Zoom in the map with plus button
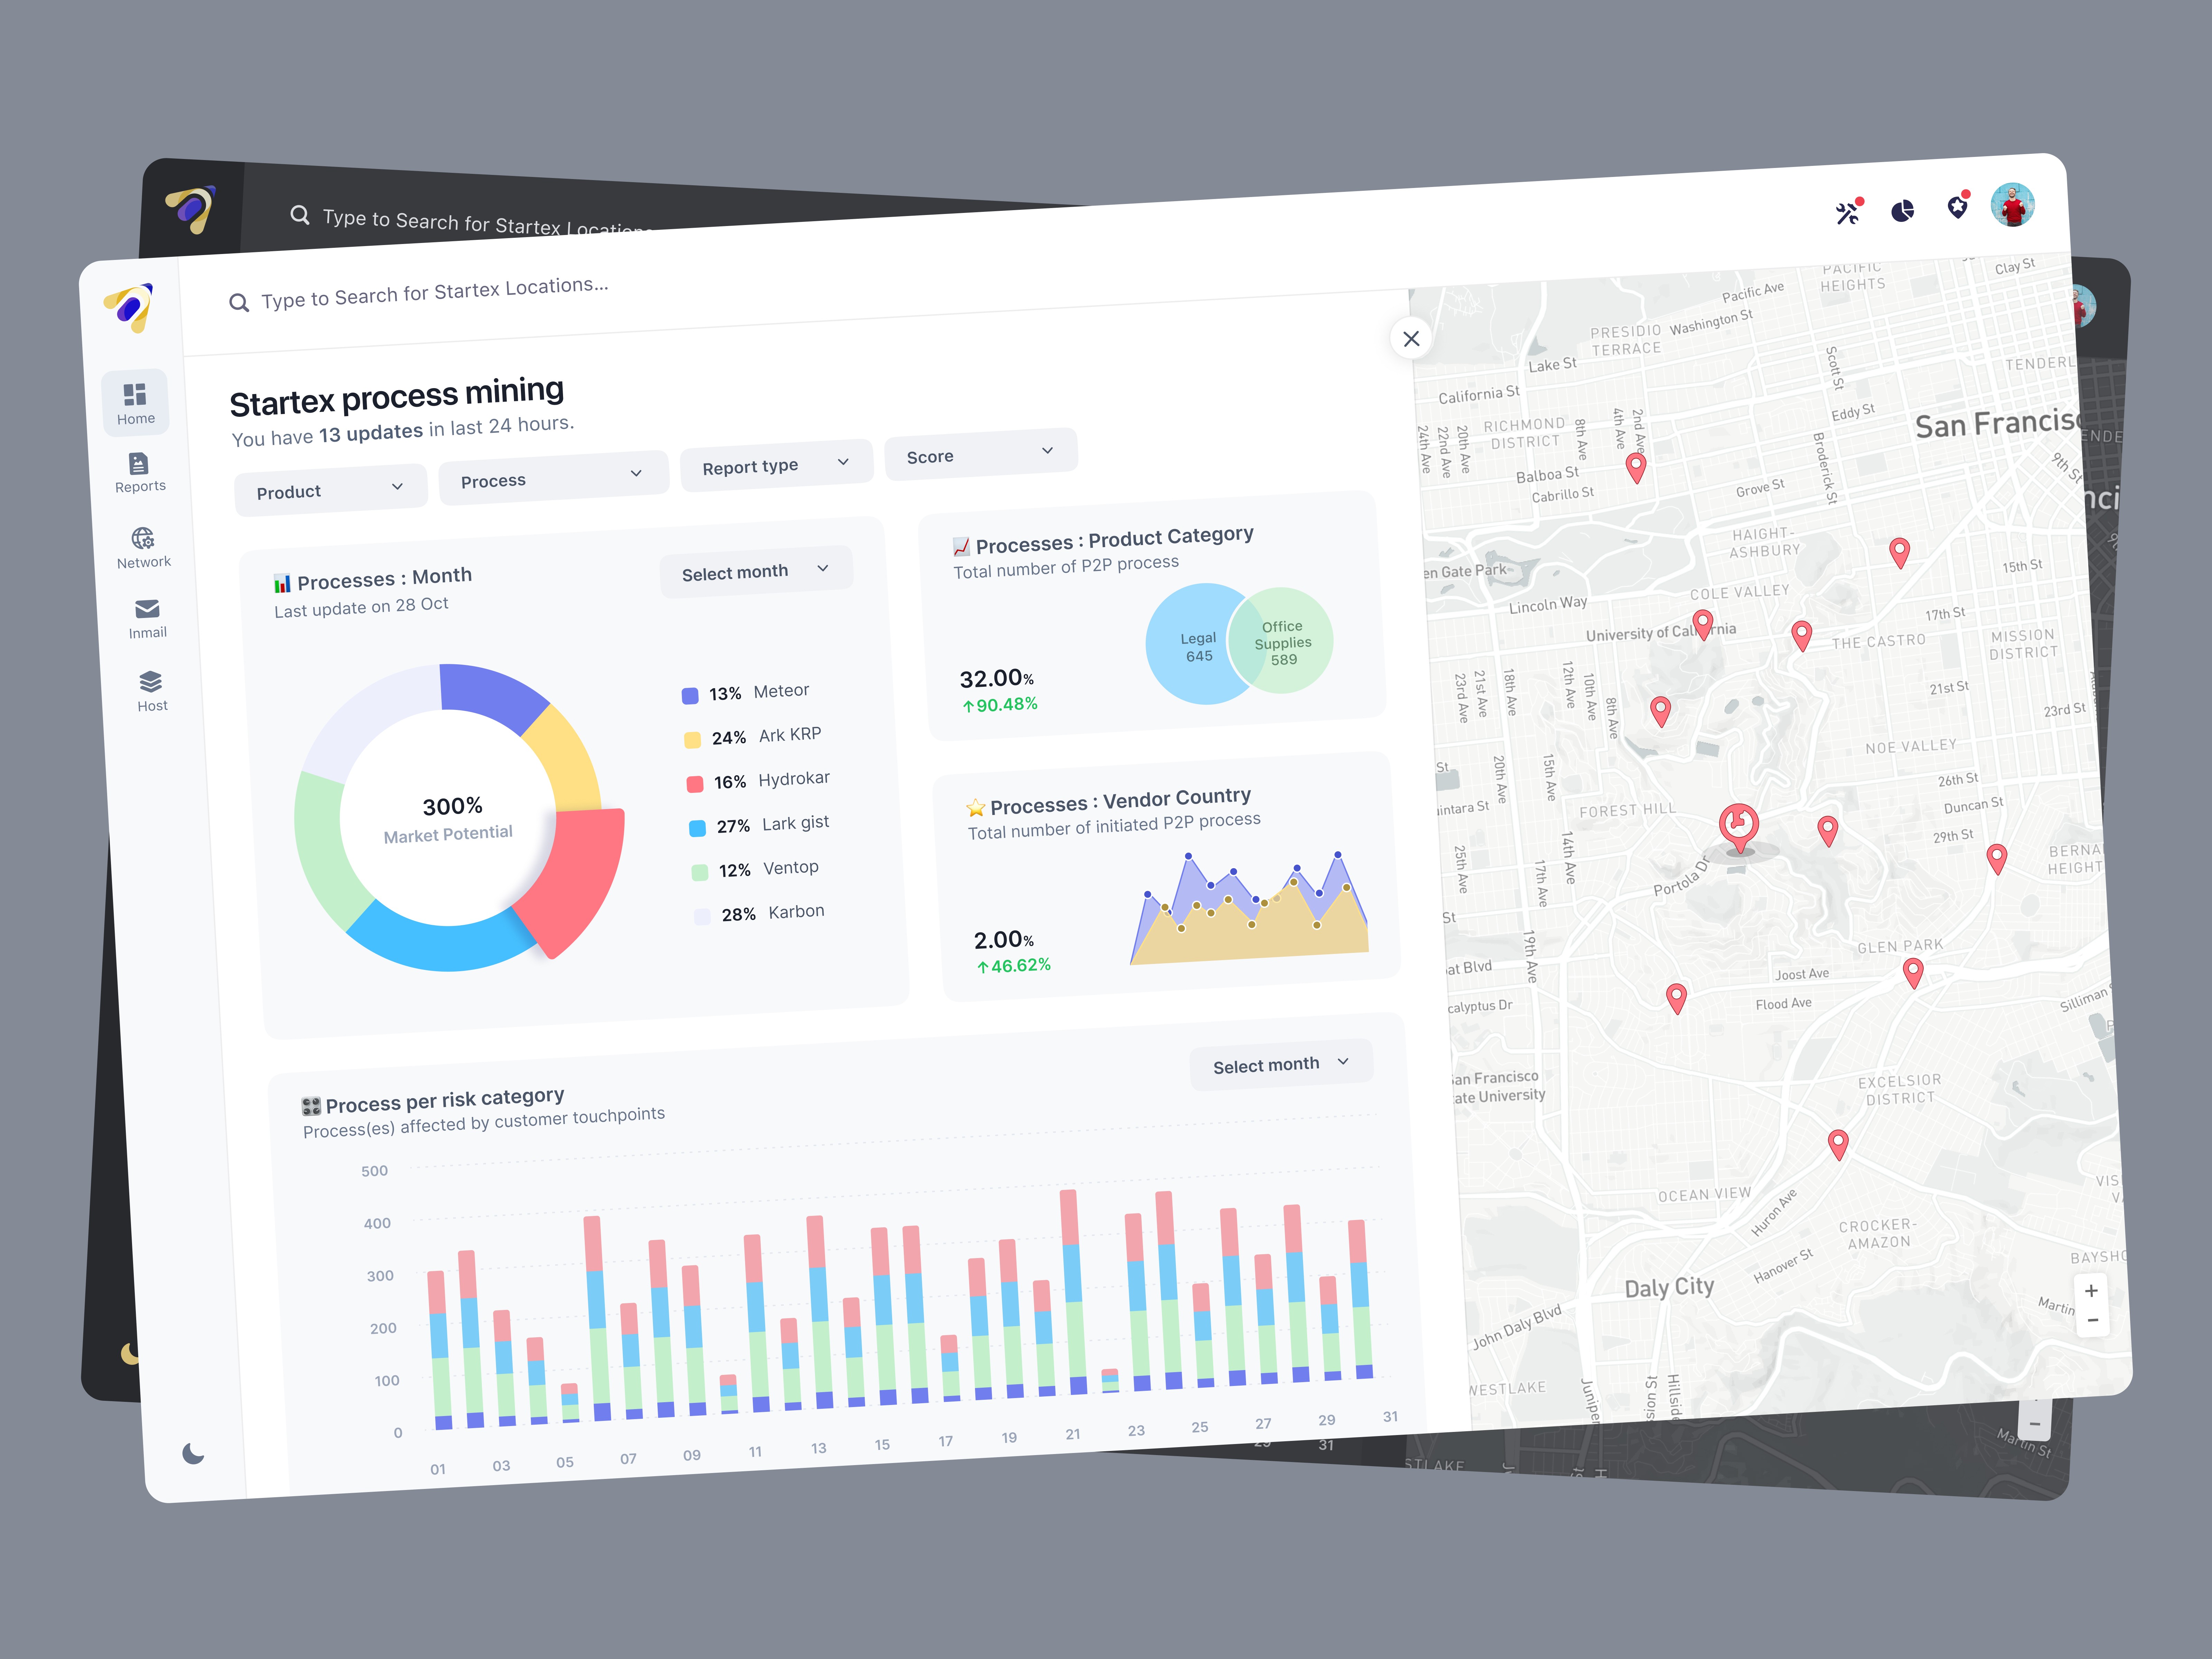Viewport: 2212px width, 1659px height. [x=2091, y=1291]
